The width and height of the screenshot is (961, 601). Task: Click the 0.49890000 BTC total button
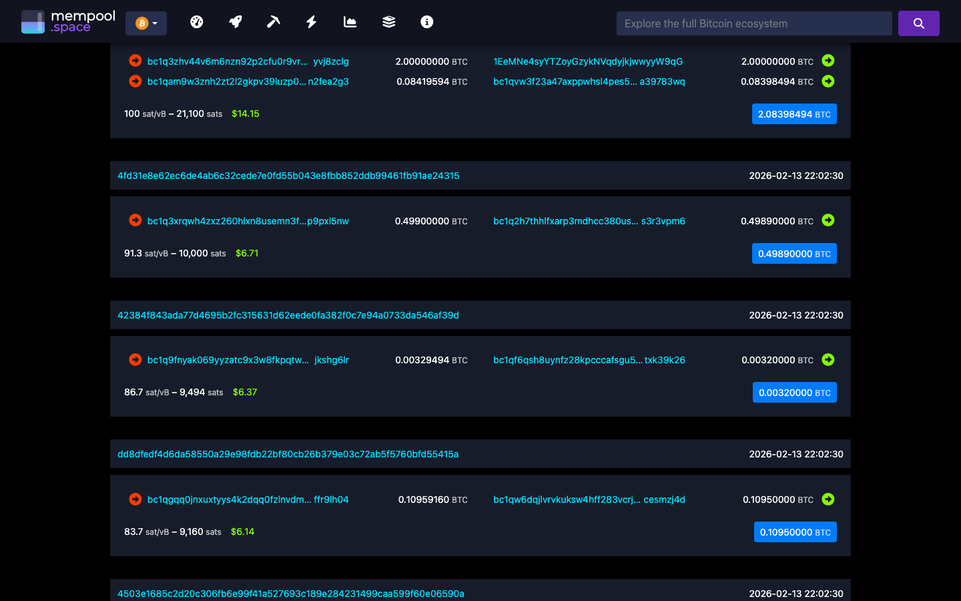click(794, 254)
